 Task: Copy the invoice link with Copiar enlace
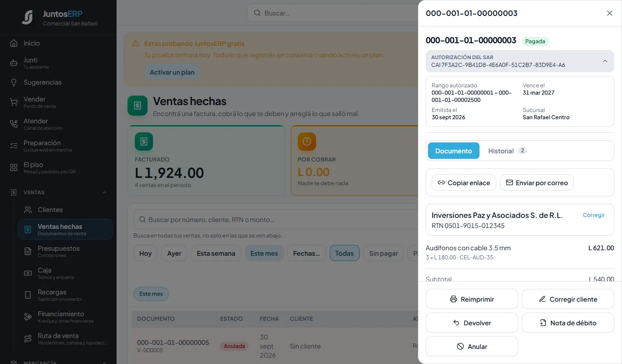click(464, 182)
